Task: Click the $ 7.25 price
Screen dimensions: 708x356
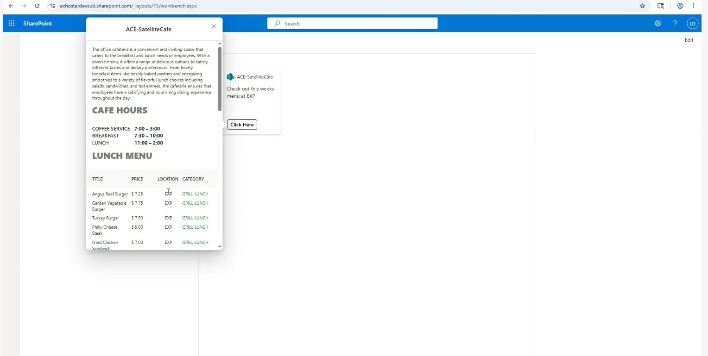Action: [137, 194]
